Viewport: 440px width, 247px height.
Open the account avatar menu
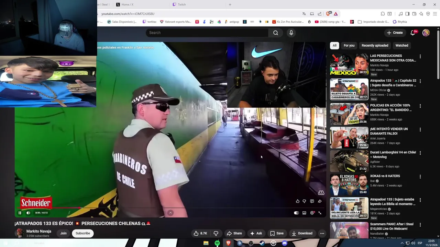[x=426, y=33]
